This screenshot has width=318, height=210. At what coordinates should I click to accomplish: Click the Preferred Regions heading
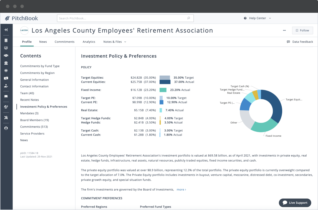(94, 207)
